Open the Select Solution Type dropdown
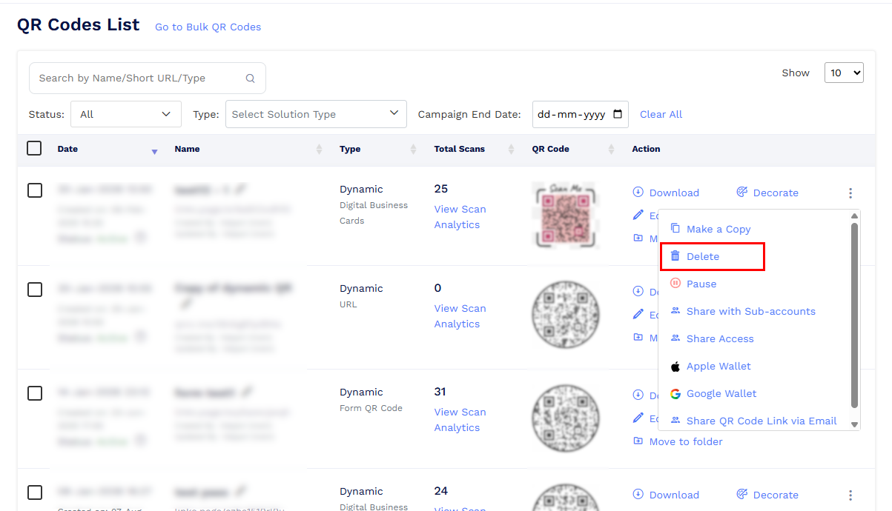Screen dimensions: 892x511 click(316, 114)
